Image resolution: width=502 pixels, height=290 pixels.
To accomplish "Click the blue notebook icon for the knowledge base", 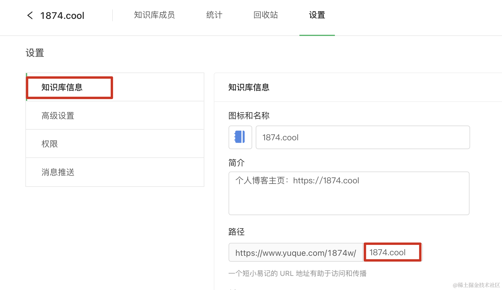I will (240, 137).
